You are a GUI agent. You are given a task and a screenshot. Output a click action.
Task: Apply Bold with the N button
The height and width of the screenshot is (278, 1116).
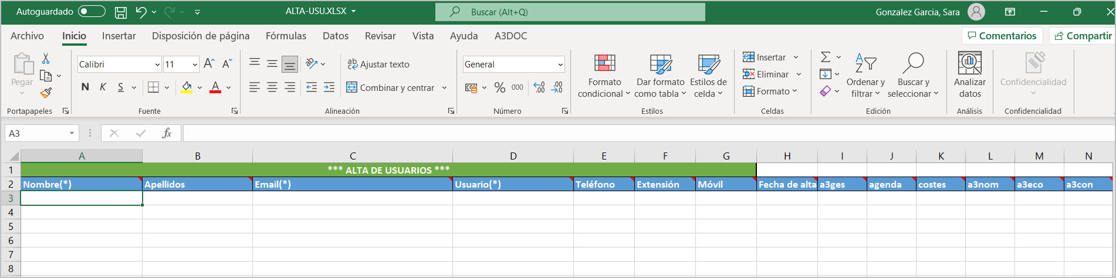(85, 87)
